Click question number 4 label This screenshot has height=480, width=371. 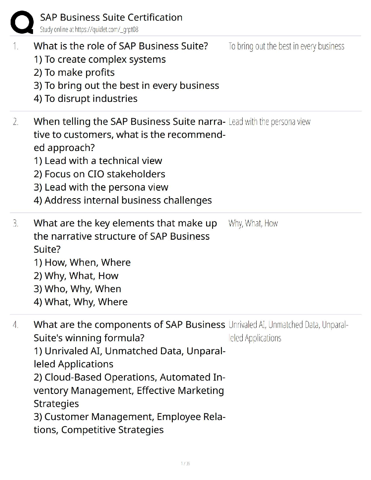point(15,325)
